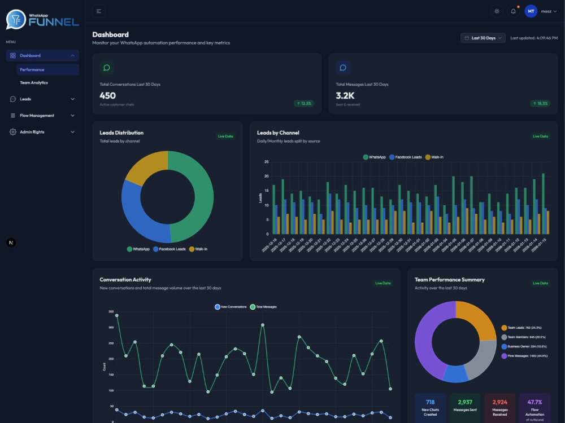Toggle New Conversations legend in line chart
This screenshot has height=423, width=565.
click(231, 307)
